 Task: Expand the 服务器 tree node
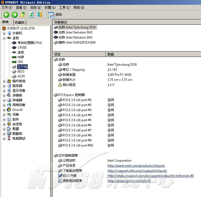tap(4, 86)
